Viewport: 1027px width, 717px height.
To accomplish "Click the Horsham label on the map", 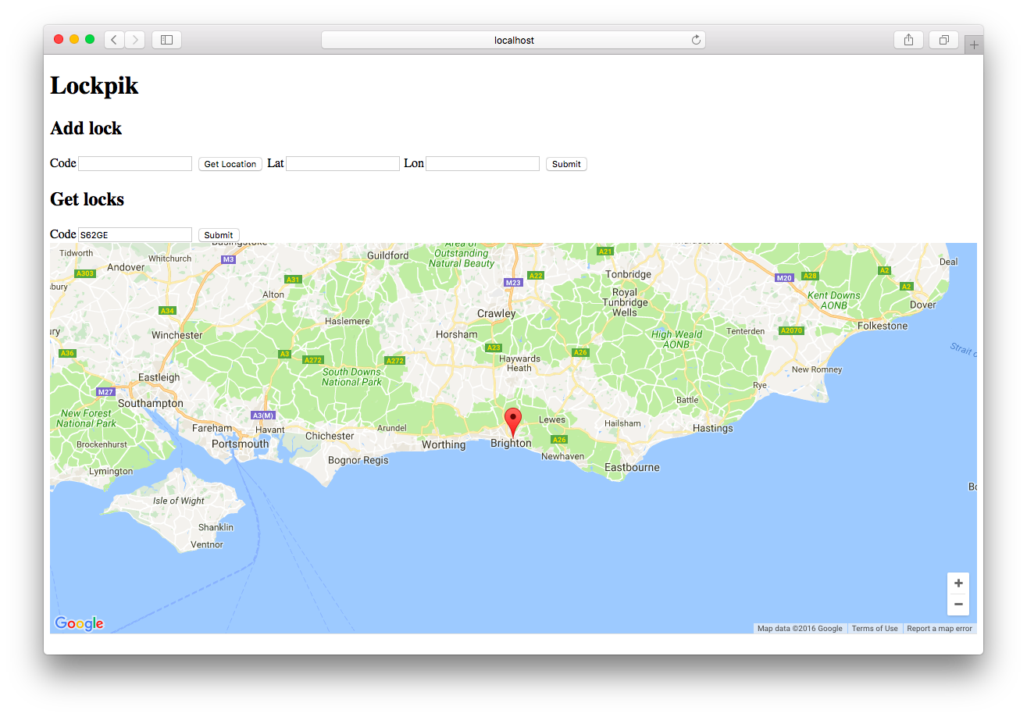I will (457, 334).
